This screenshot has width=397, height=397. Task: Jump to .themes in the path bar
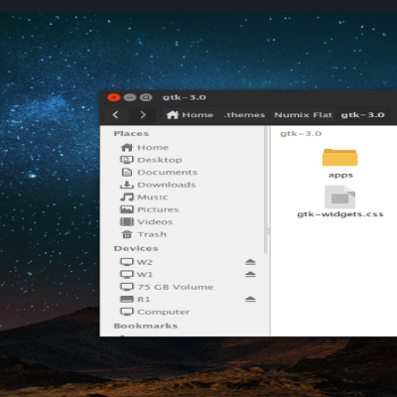click(x=244, y=115)
